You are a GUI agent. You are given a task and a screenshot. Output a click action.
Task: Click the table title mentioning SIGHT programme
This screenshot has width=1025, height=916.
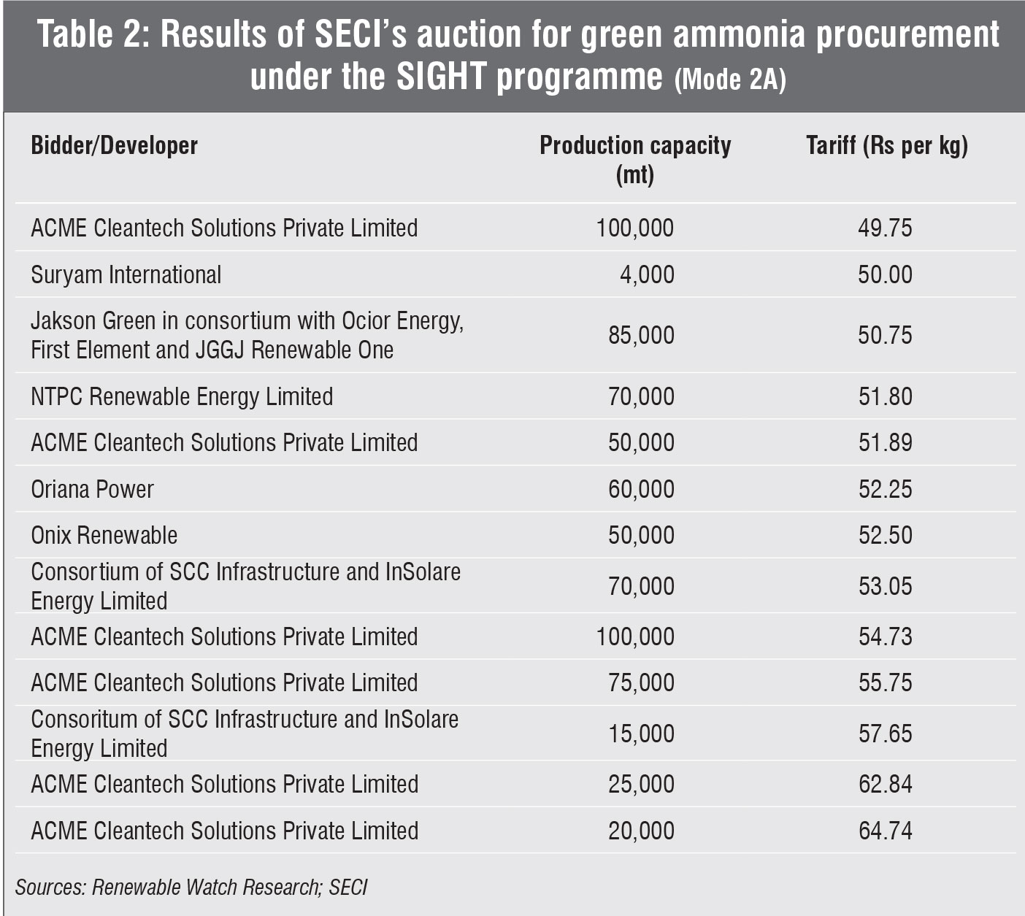(518, 55)
